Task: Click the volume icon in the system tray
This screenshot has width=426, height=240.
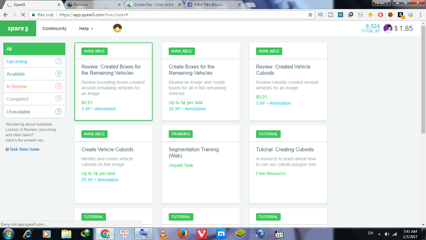Action: [x=387, y=234]
